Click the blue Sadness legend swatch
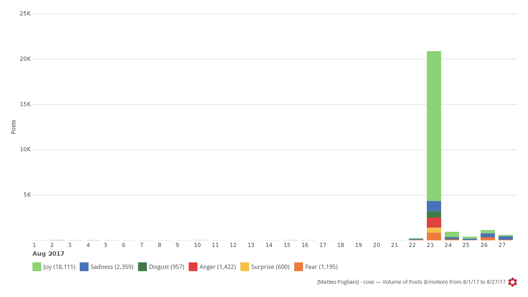This screenshot has width=528, height=297. (x=84, y=267)
